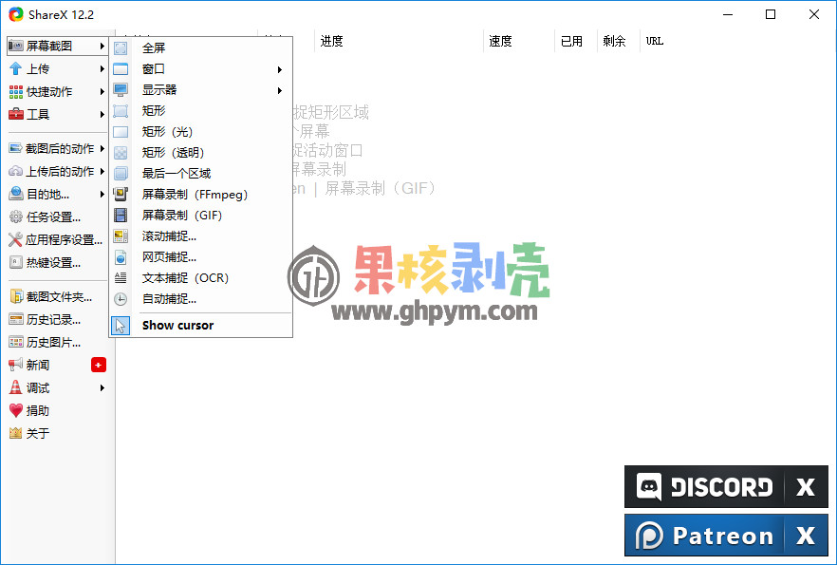Click the red heart icon for 捐助
The width and height of the screenshot is (837, 565).
click(x=16, y=410)
